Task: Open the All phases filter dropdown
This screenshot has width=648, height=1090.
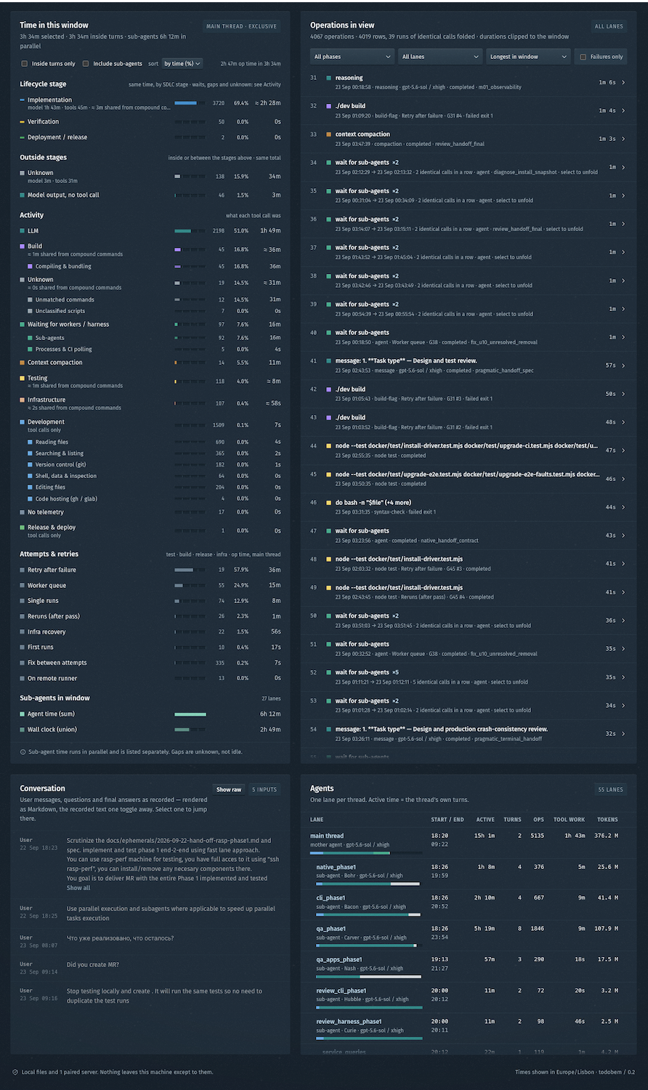Action: 352,57
